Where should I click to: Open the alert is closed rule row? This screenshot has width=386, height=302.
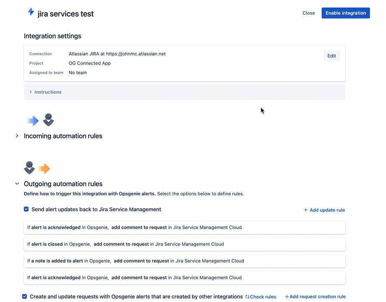185,244
